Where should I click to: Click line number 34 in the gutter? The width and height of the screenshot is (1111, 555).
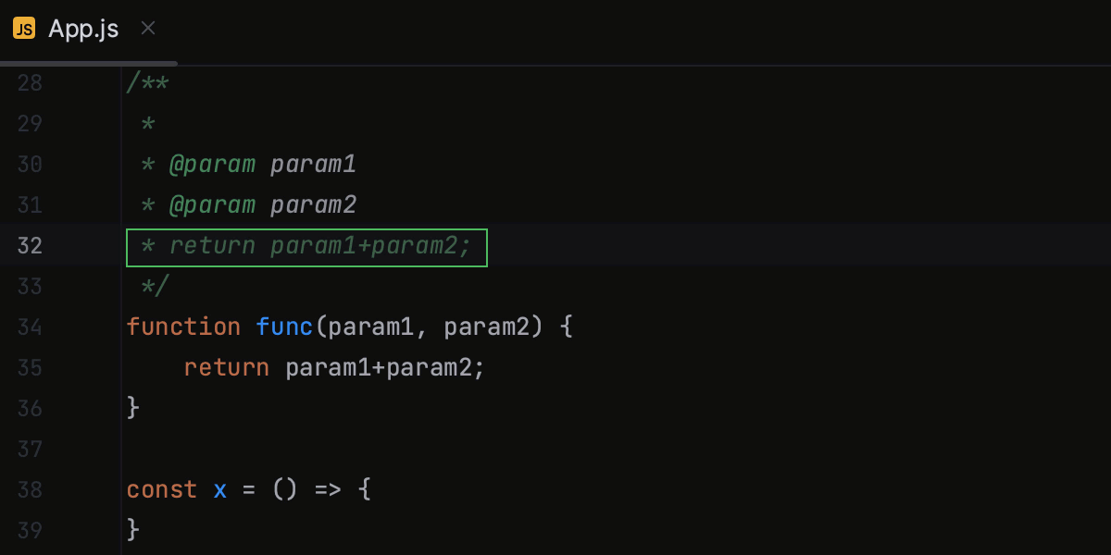30,327
